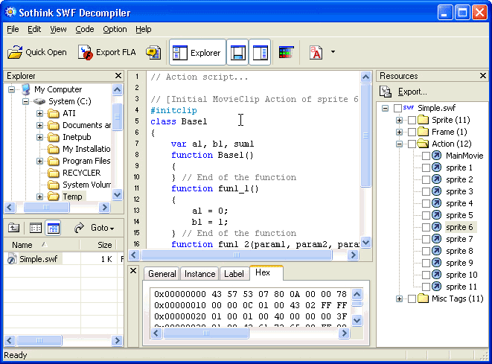Image resolution: width=492 pixels, height=364 pixels.
Task: Open the background color grid icon
Action: pos(286,52)
